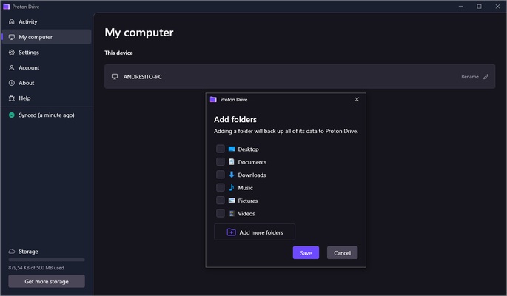This screenshot has width=507, height=296.
Task: Cancel the Add folders dialog
Action: (x=342, y=252)
